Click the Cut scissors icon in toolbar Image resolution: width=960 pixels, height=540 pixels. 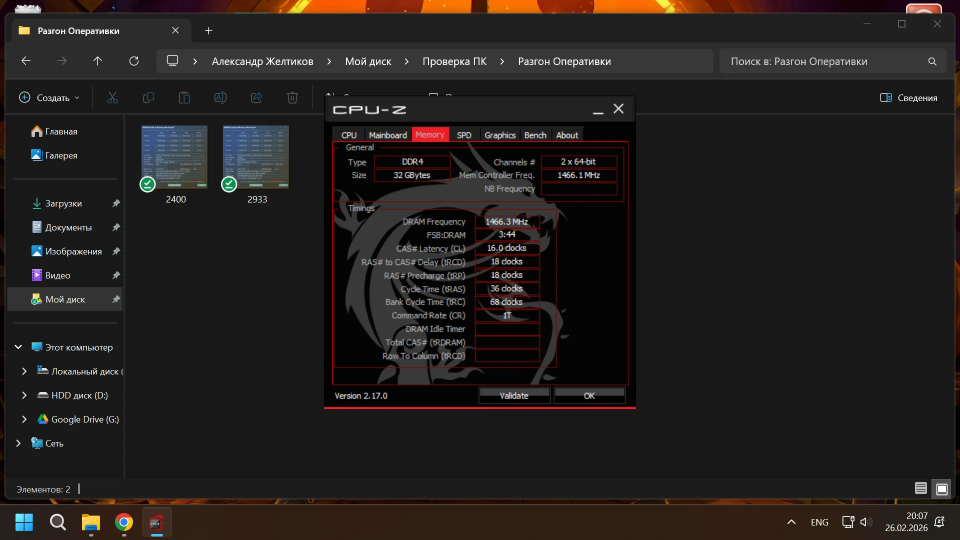tap(112, 97)
